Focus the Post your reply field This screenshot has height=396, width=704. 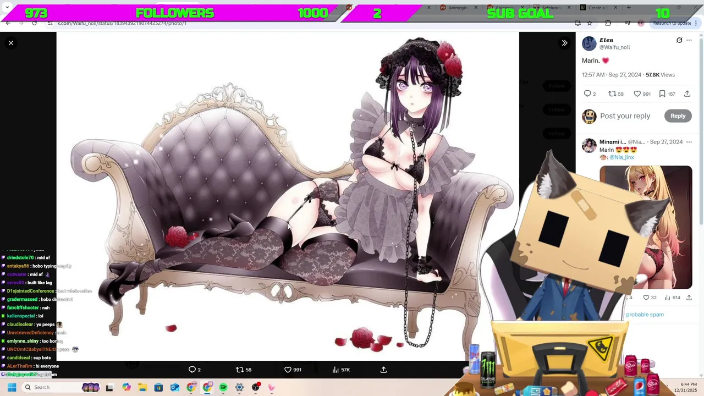(x=625, y=116)
